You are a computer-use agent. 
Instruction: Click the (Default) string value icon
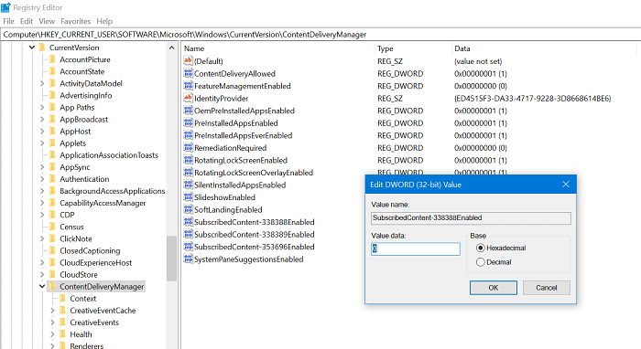coord(188,61)
